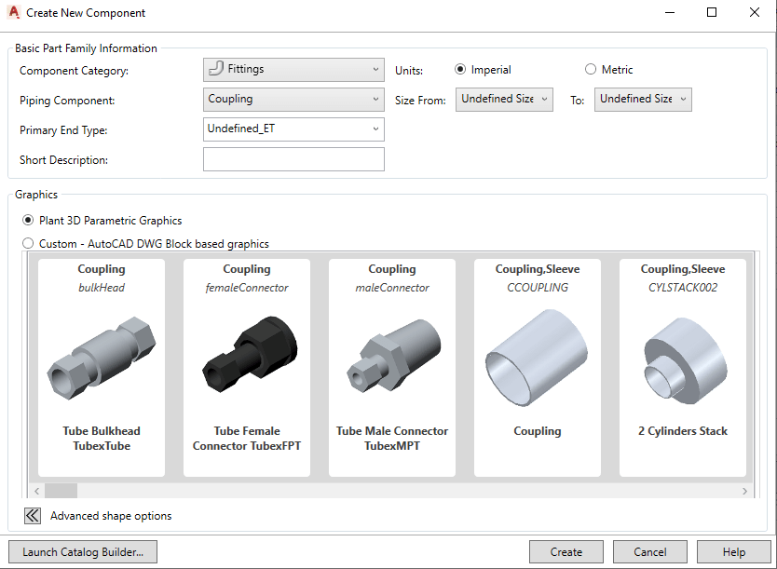Open the Size From dropdown
This screenshot has width=777, height=569.
coord(504,100)
